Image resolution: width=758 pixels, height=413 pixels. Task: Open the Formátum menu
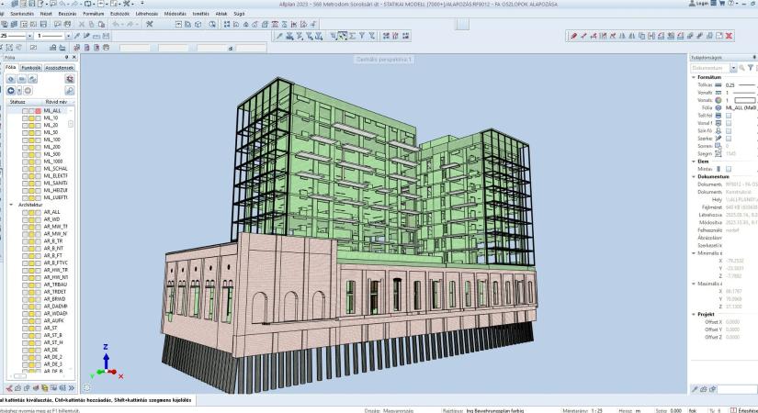pos(94,14)
